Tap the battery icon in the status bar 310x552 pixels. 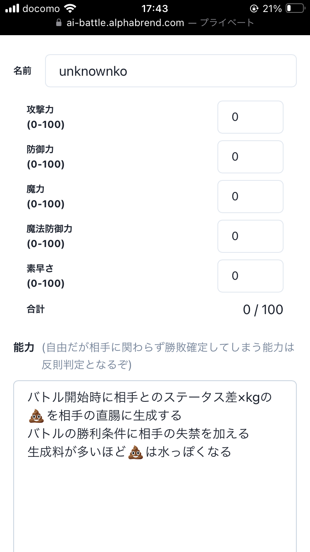point(294,8)
